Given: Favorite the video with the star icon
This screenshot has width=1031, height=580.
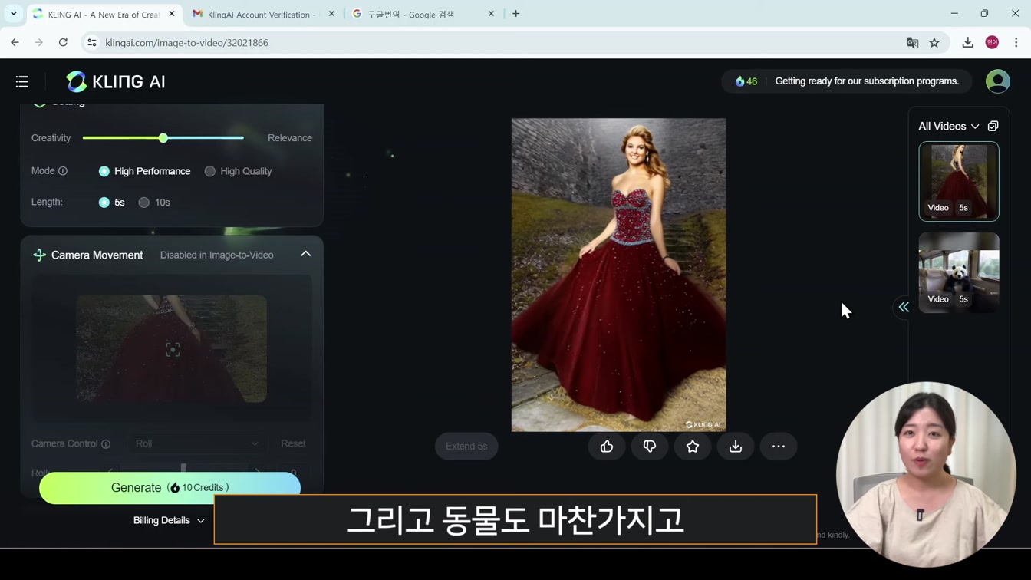Looking at the screenshot, I should (x=693, y=447).
